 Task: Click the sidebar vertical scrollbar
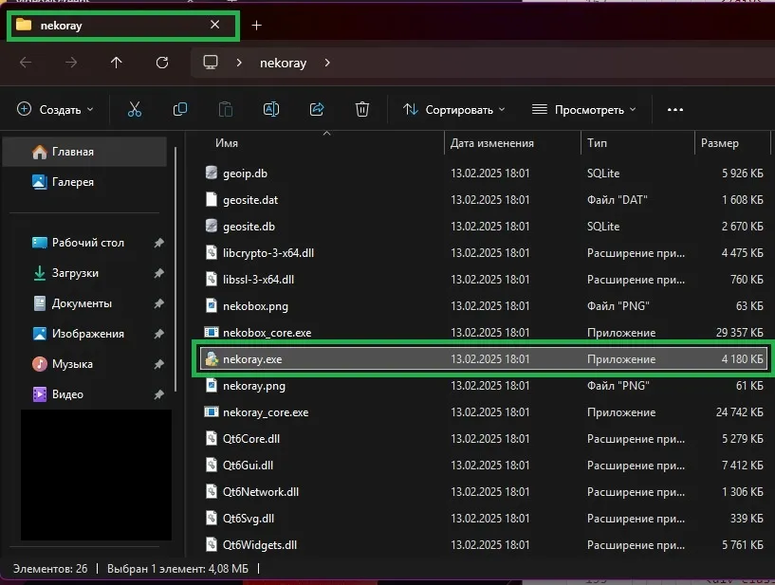[175, 268]
